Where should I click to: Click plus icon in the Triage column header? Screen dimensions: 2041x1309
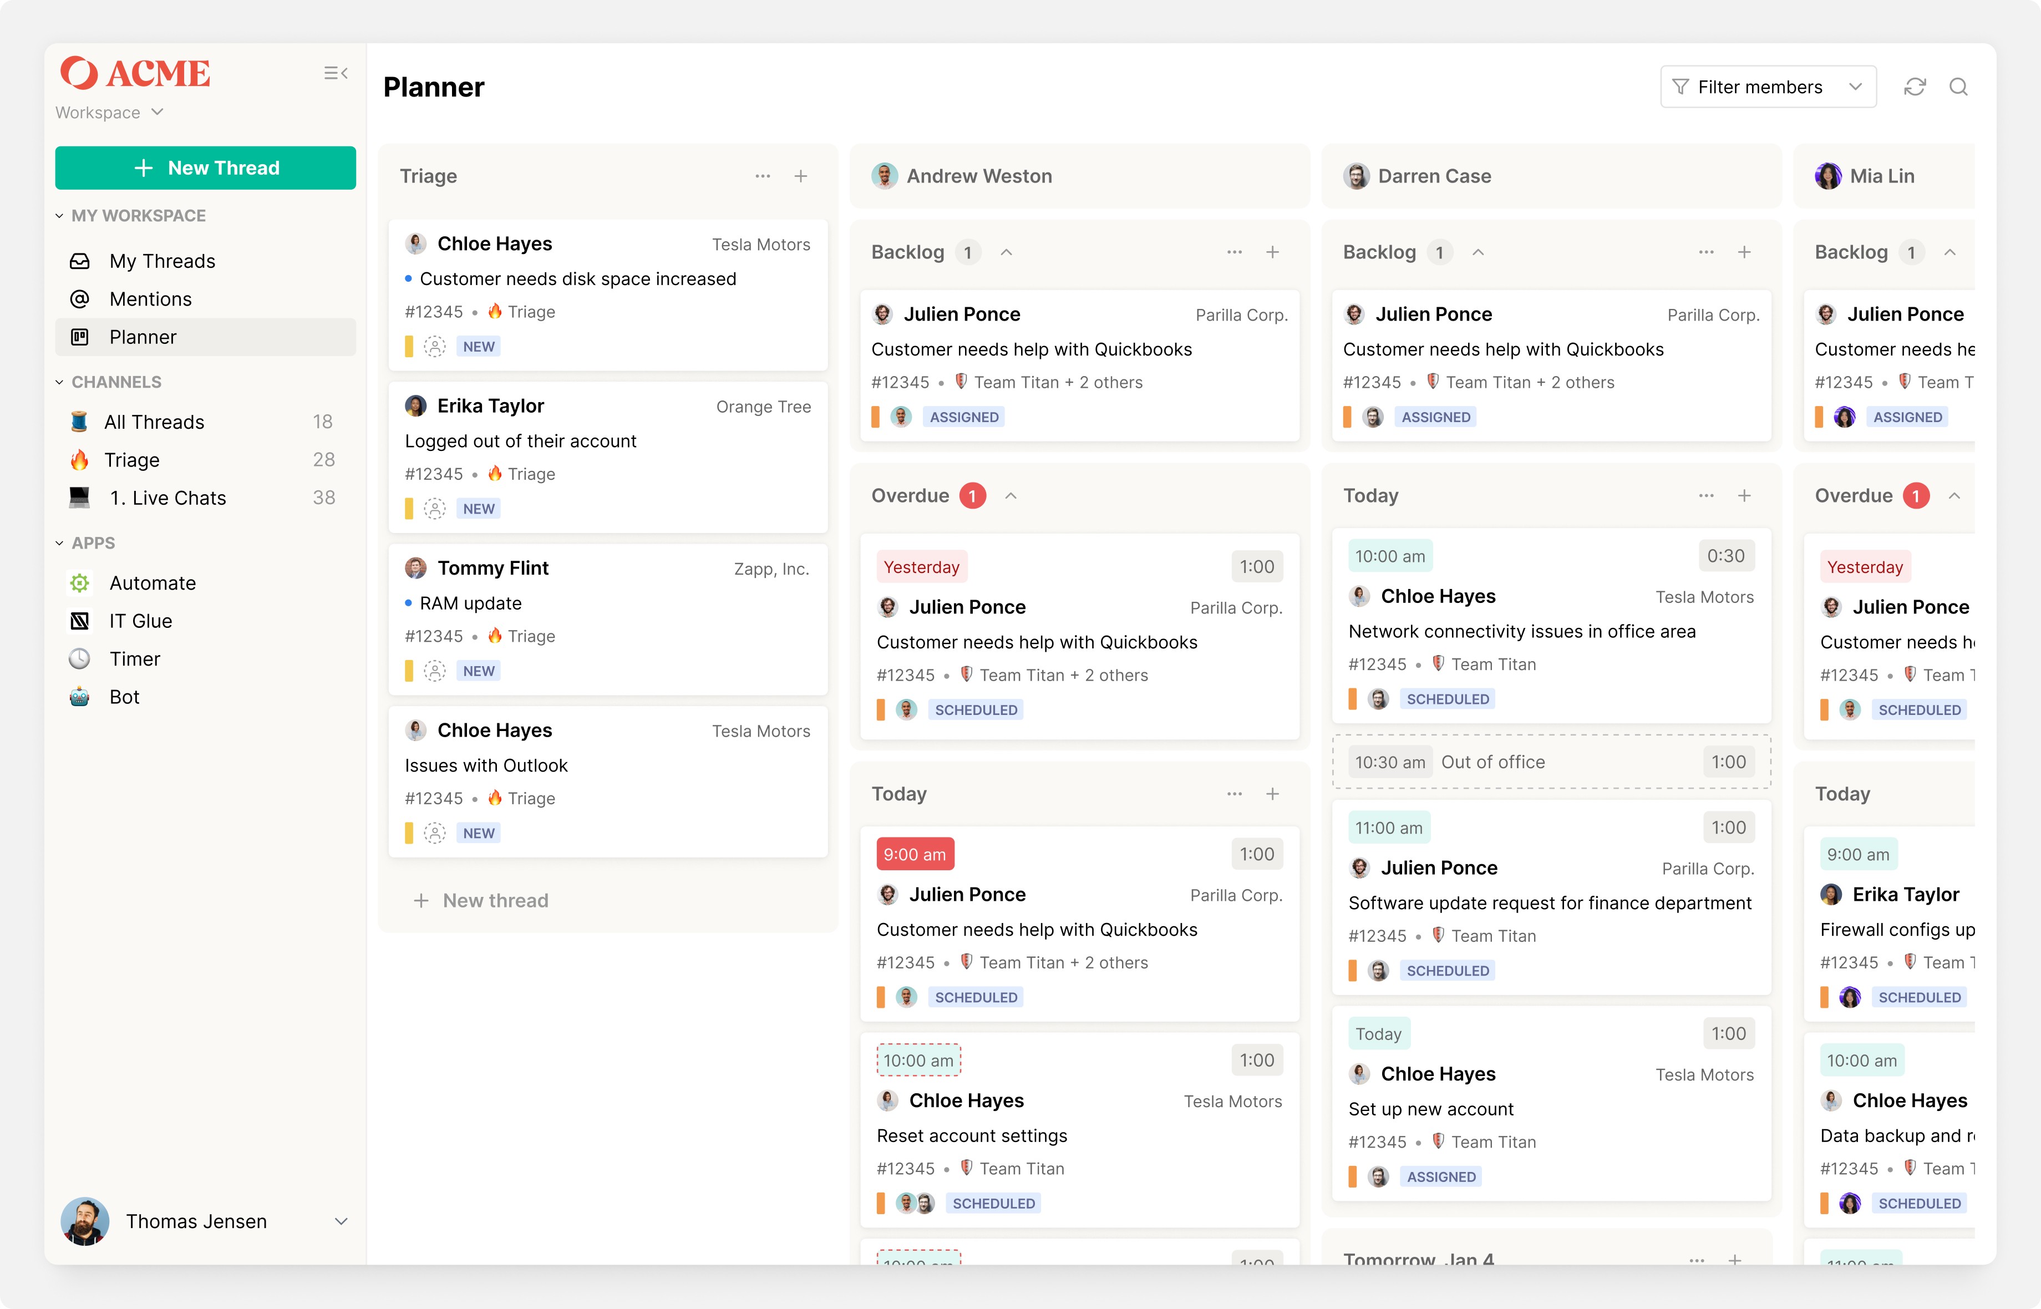tap(800, 176)
